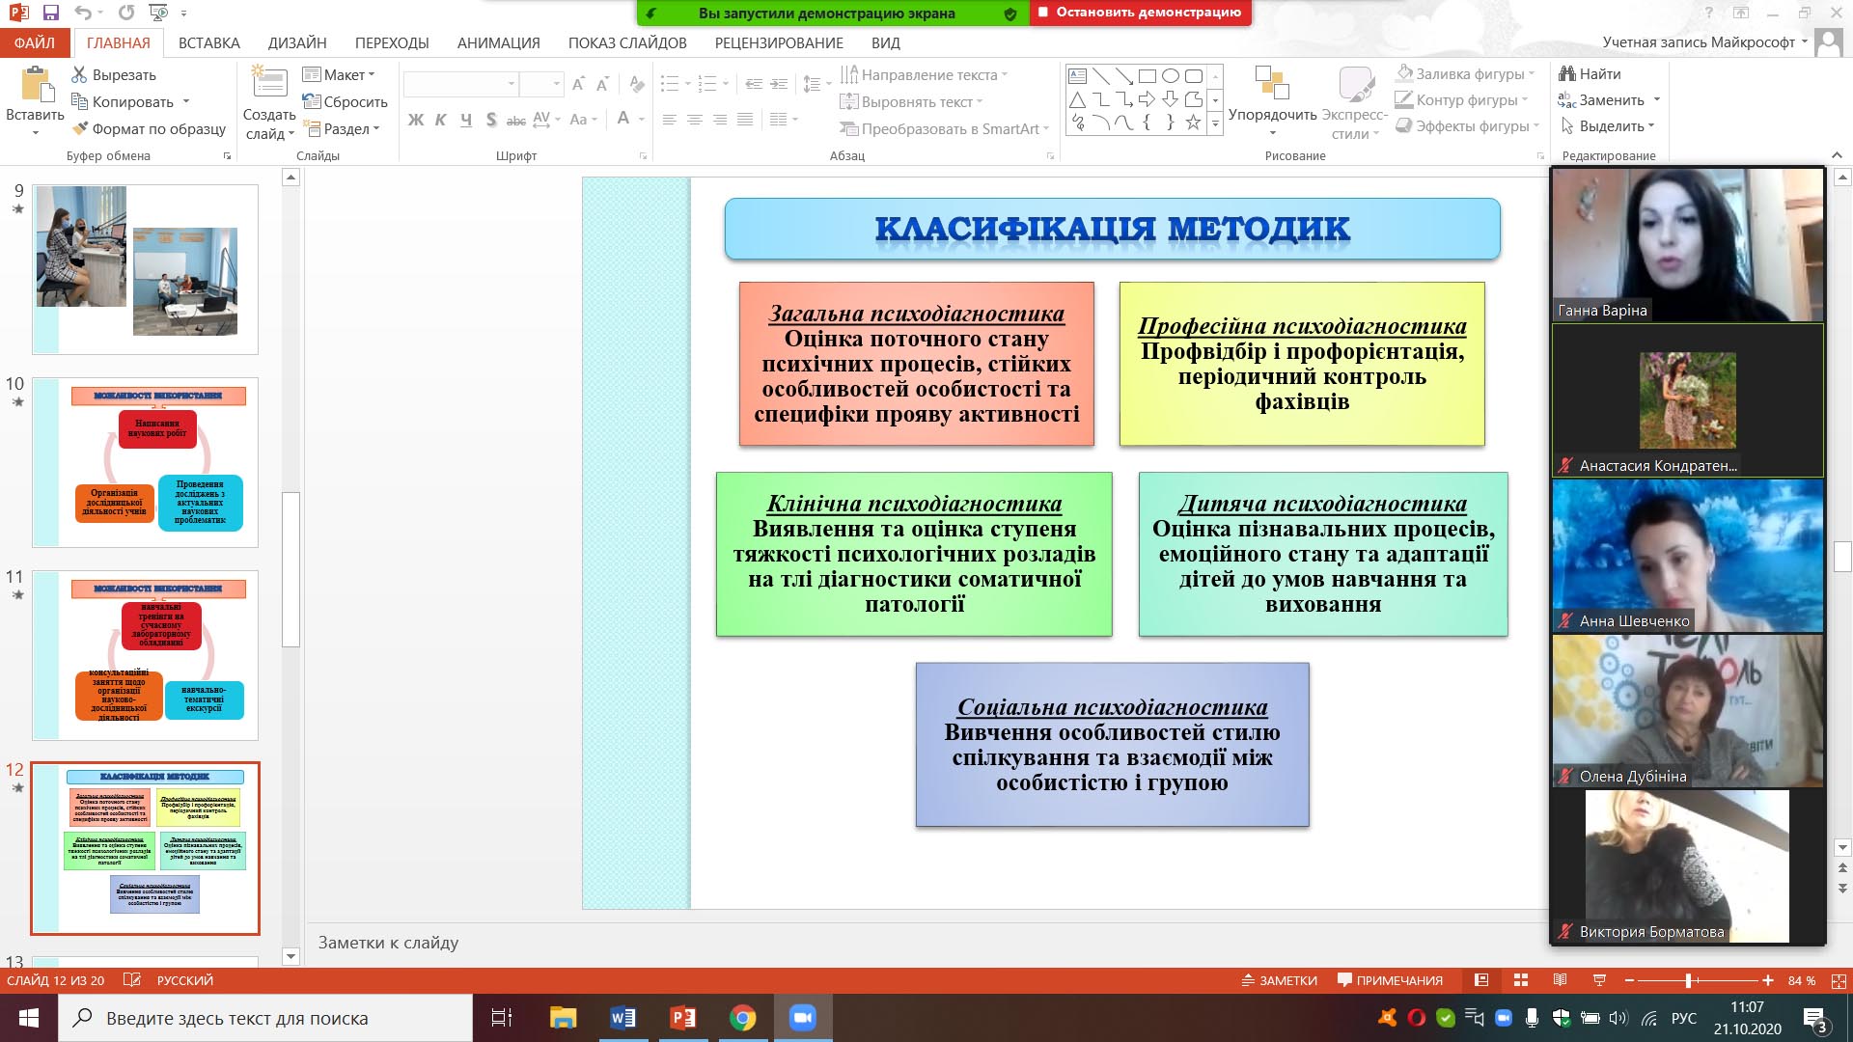
Task: Open the Animation (АНИМАЦИЯ) ribbon tab
Action: (498, 43)
